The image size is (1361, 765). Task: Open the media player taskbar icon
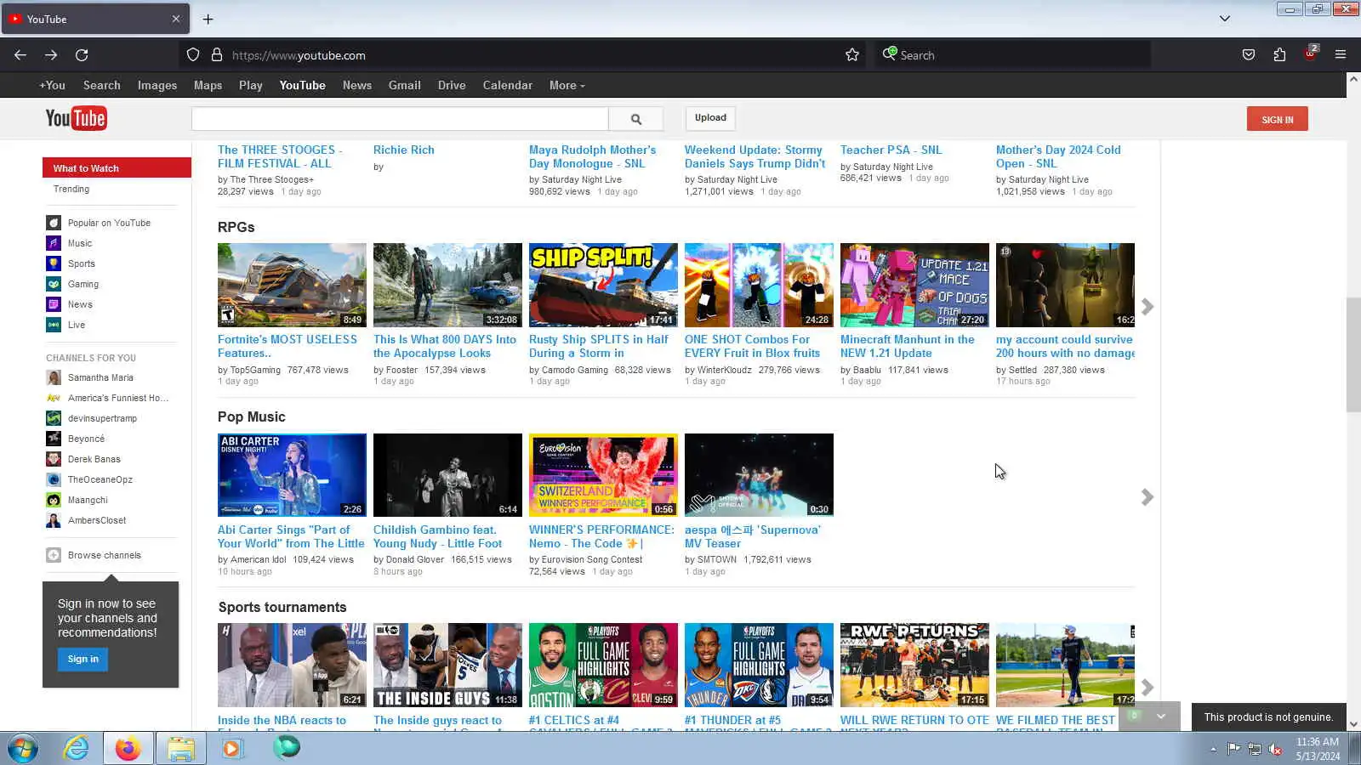[x=232, y=748]
